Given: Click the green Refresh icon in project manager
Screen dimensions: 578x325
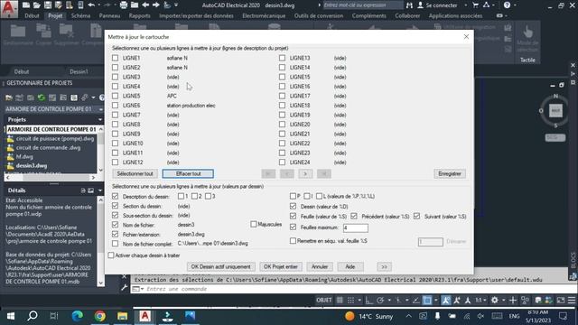Looking at the screenshot, I should pyautogui.click(x=42, y=97).
